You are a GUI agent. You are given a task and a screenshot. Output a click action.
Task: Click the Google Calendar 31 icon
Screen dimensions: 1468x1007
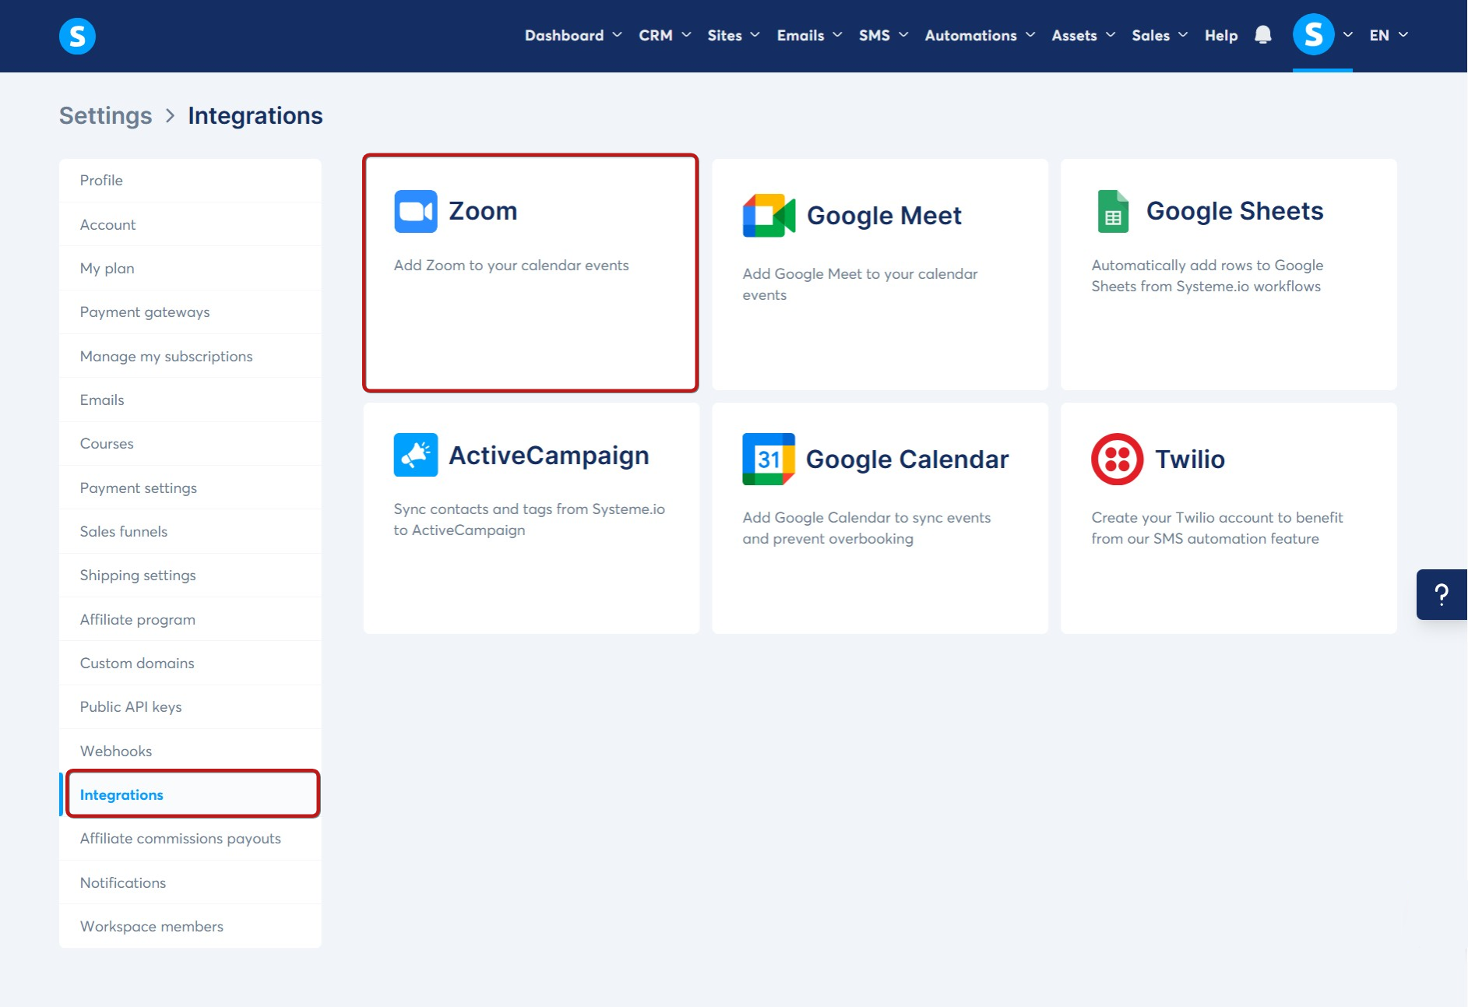(x=769, y=459)
